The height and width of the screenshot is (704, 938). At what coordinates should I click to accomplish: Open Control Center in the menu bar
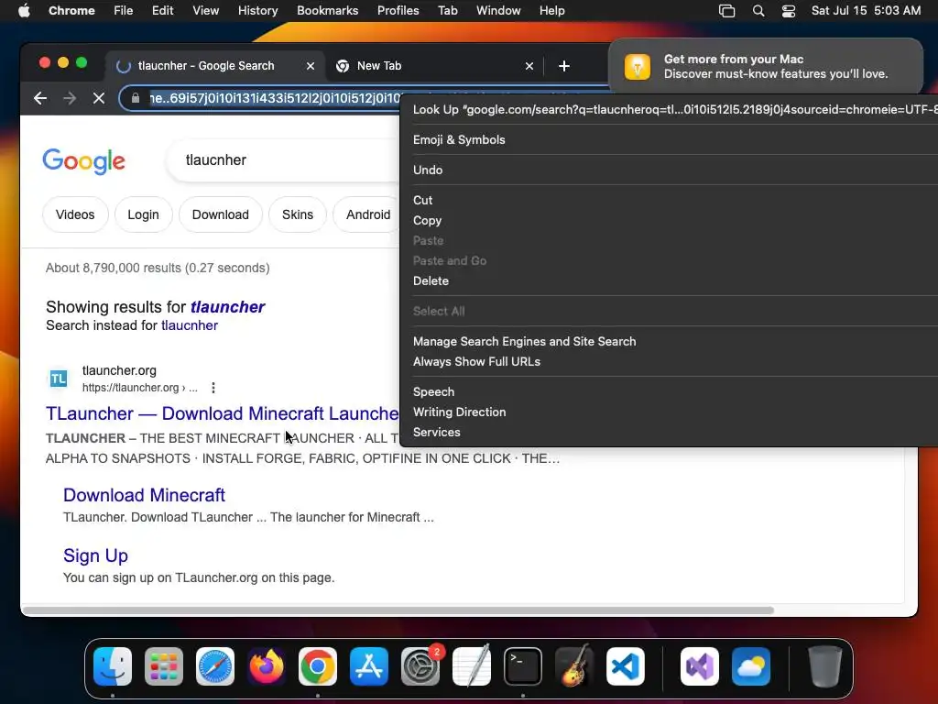tap(789, 11)
